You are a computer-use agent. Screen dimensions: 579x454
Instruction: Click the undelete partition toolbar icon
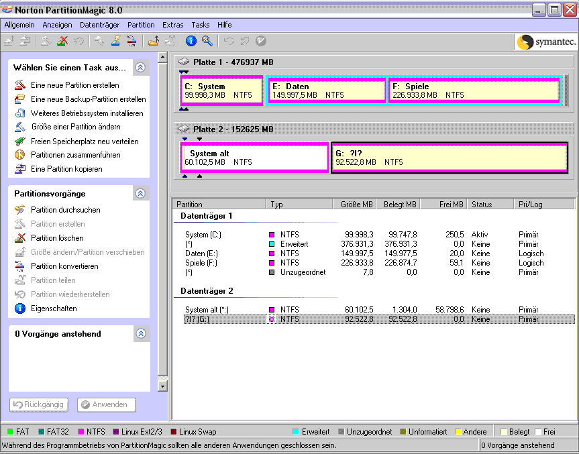[78, 41]
